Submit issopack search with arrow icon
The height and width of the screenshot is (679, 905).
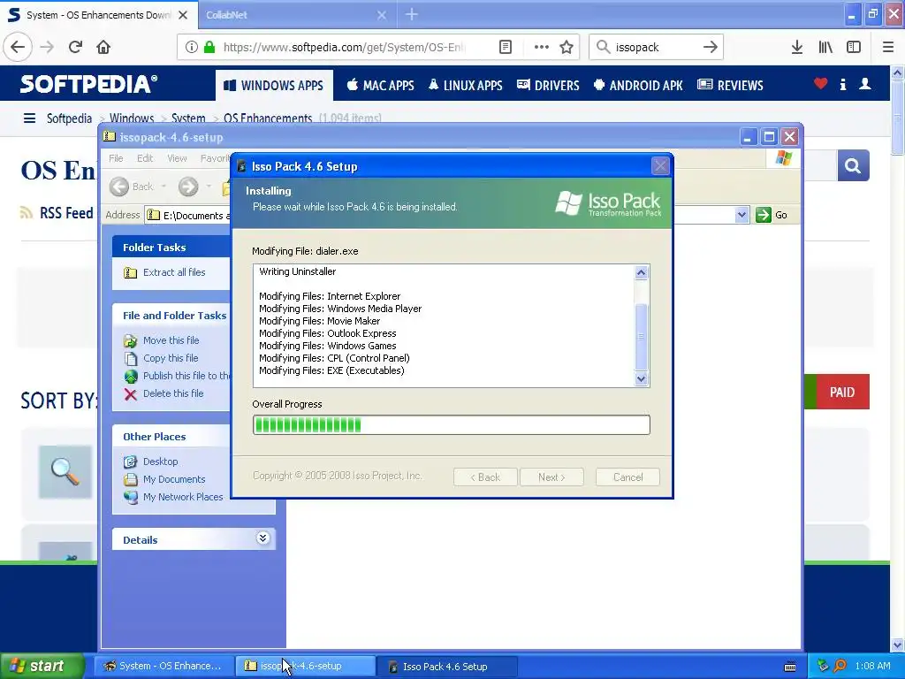pyautogui.click(x=710, y=47)
